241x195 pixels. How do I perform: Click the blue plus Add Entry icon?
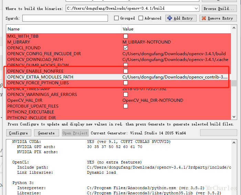pos(169,18)
